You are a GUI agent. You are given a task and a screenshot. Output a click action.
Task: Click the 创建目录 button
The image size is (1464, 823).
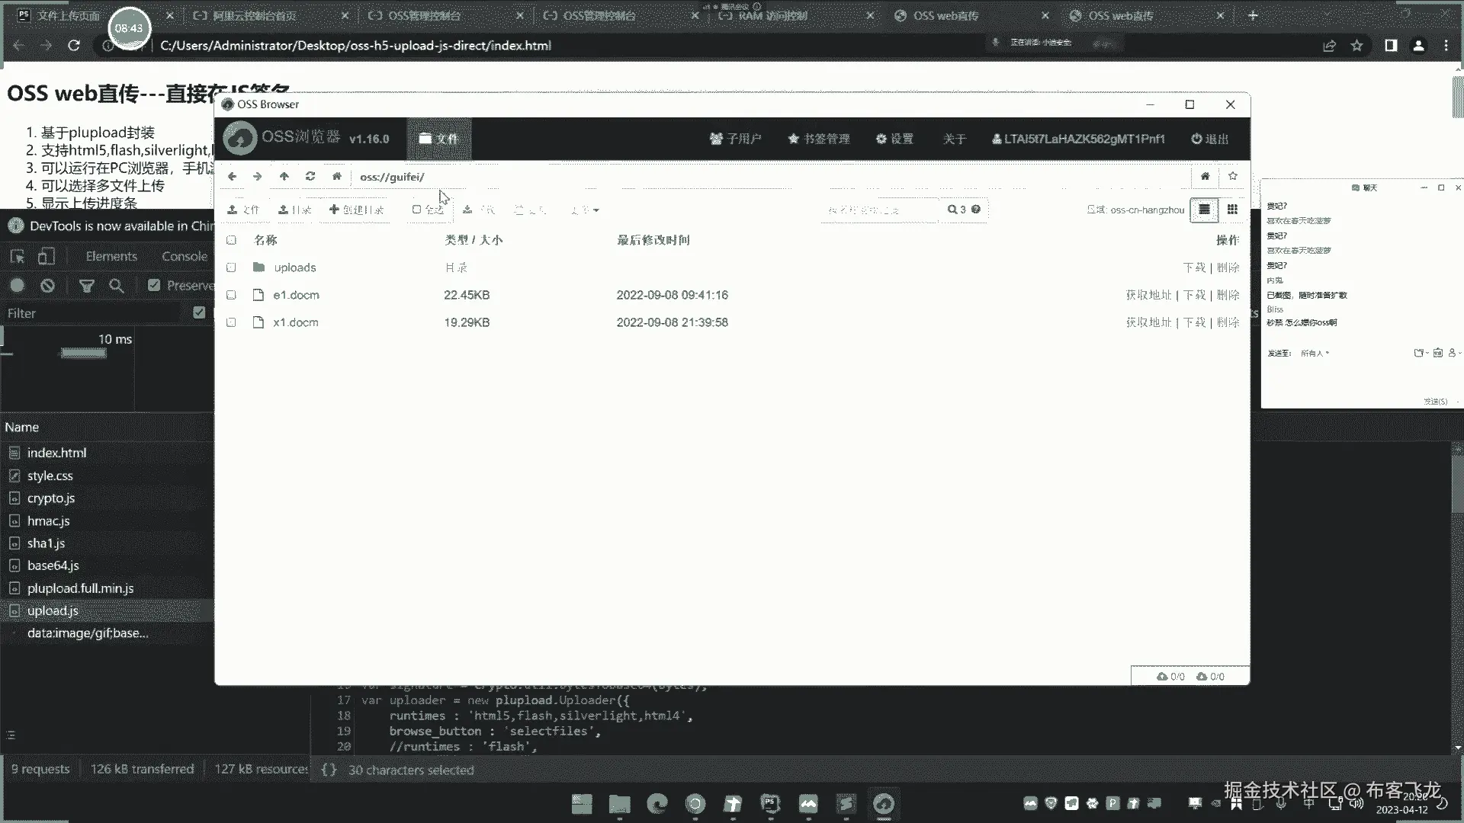point(356,210)
